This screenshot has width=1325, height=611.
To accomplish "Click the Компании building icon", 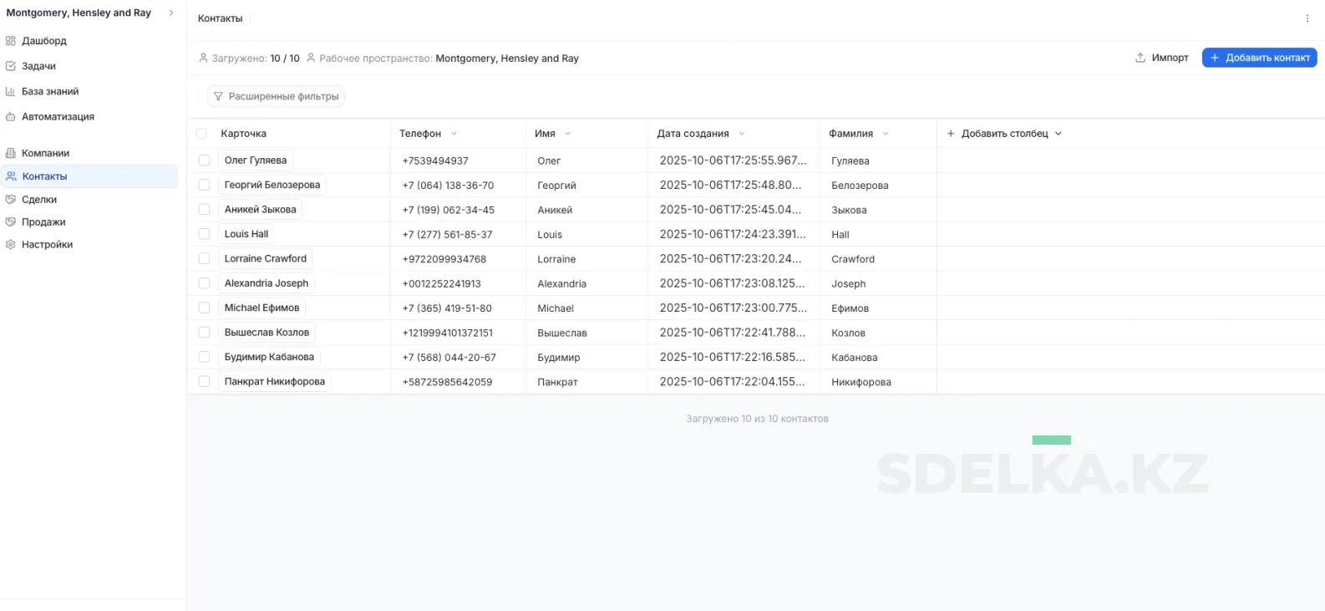I will [x=11, y=154].
